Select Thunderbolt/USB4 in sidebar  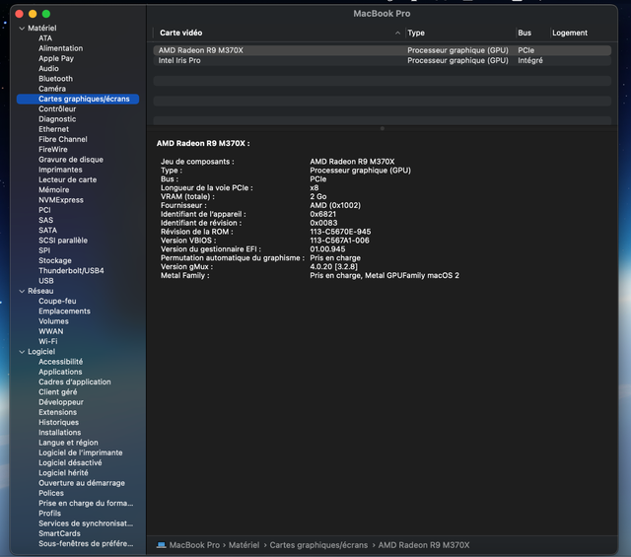tap(71, 270)
